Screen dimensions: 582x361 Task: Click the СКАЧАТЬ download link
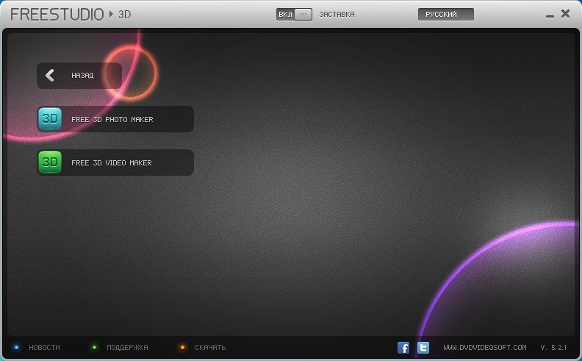coord(210,348)
